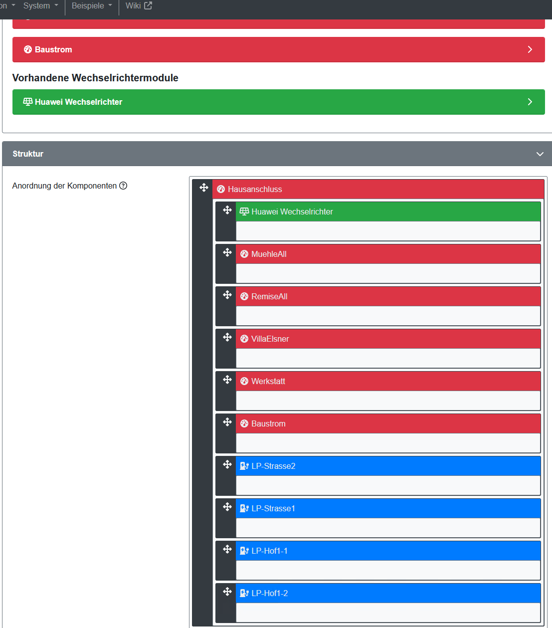The width and height of the screenshot is (552, 628).
Task: Click the Anordnung der Komponenten label
Action: coord(64,186)
